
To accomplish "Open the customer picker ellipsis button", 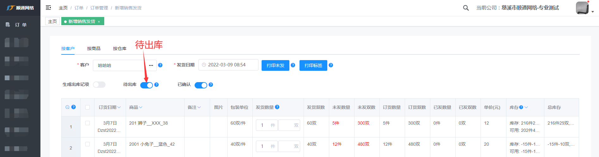I will [x=151, y=65].
